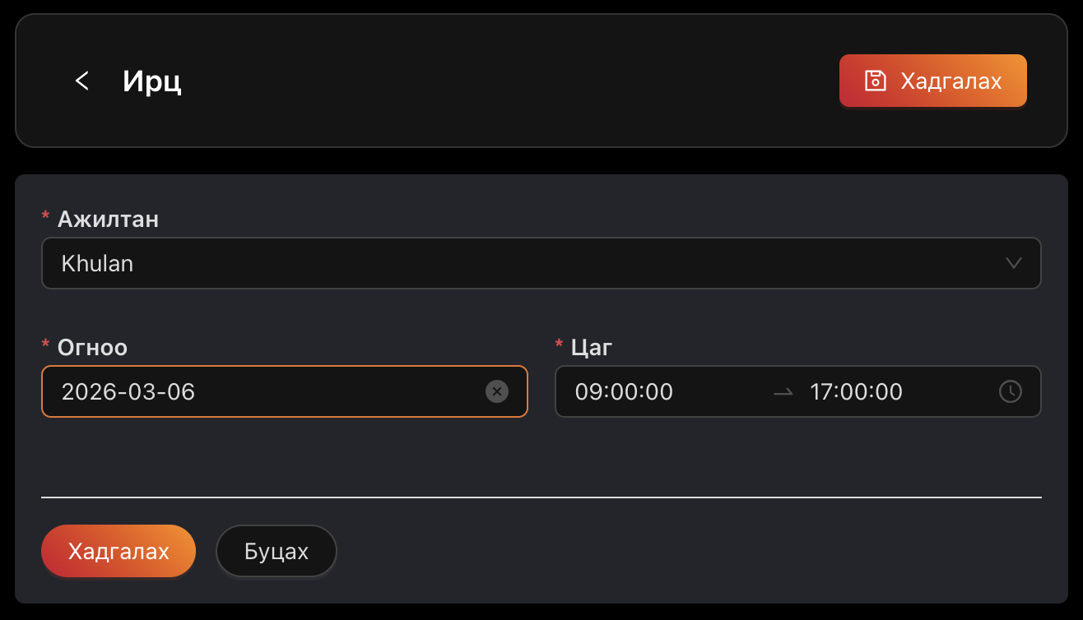Viewport: 1083px width, 620px height.
Task: Click the Ирц page title
Action: pyautogui.click(x=152, y=81)
